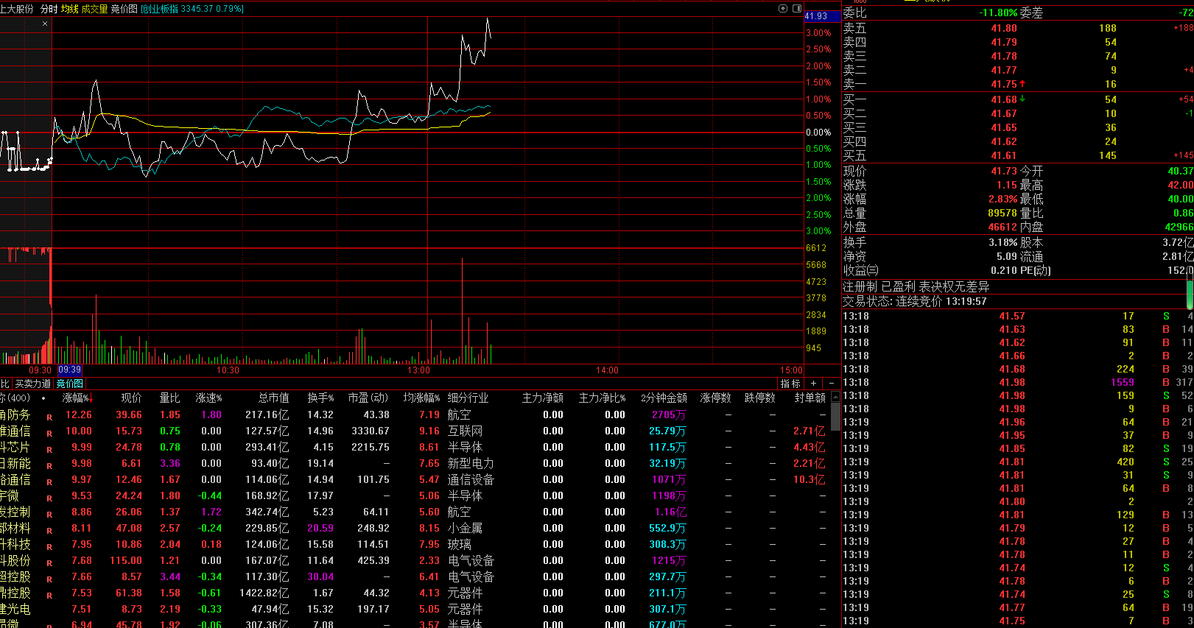Image resolution: width=1194 pixels, height=628 pixels.
Task: Sort by the 细分行业 column header
Action: [x=468, y=398]
